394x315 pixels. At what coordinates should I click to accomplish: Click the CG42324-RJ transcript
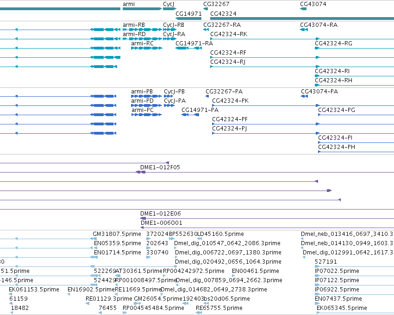click(302, 67)
